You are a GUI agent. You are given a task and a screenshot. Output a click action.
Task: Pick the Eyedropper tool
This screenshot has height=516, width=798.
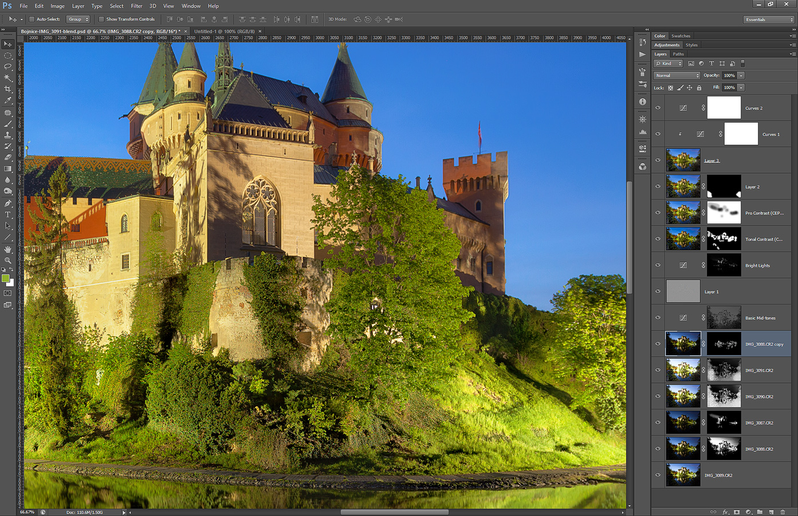click(7, 101)
